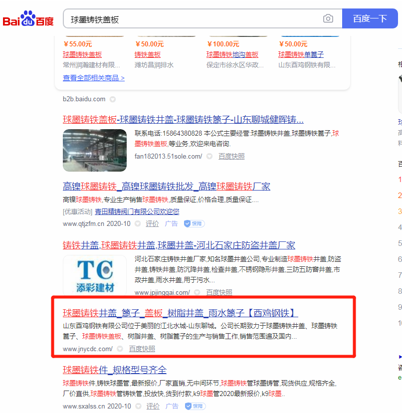Click 查看全部相关商品 link
The height and width of the screenshot is (413, 402).
coord(94,78)
